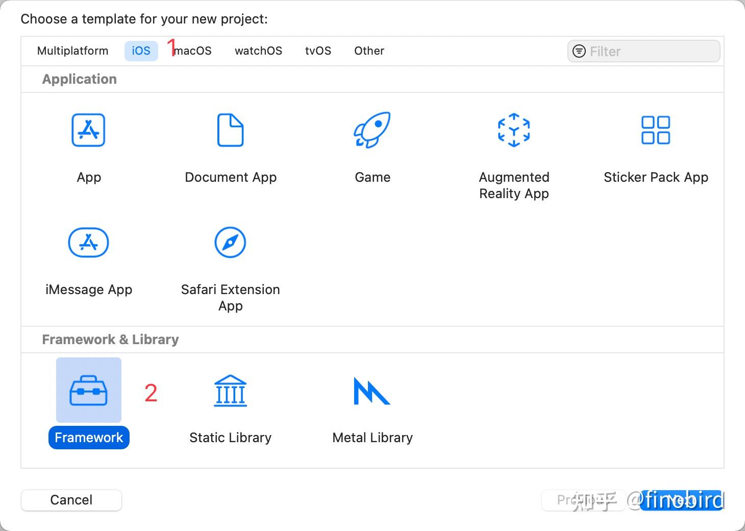
Task: Click the "Document App" label
Action: coord(231,177)
